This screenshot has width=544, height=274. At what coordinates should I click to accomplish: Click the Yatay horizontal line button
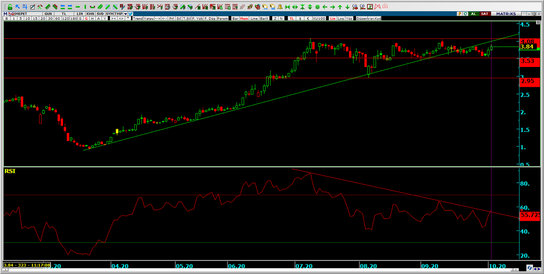click(x=149, y=19)
